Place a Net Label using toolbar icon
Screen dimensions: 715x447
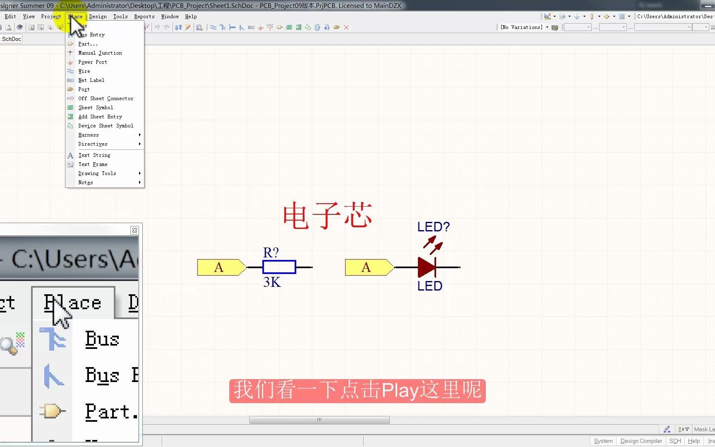[251, 27]
